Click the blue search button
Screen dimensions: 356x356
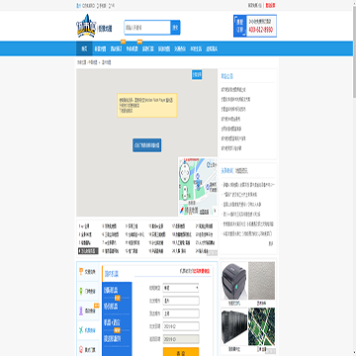(175, 28)
